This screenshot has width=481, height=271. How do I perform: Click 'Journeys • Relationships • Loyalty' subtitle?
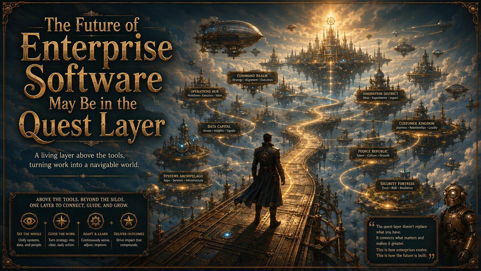tap(417, 128)
